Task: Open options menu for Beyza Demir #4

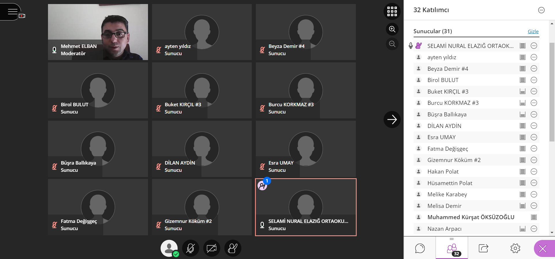Action: (x=534, y=68)
